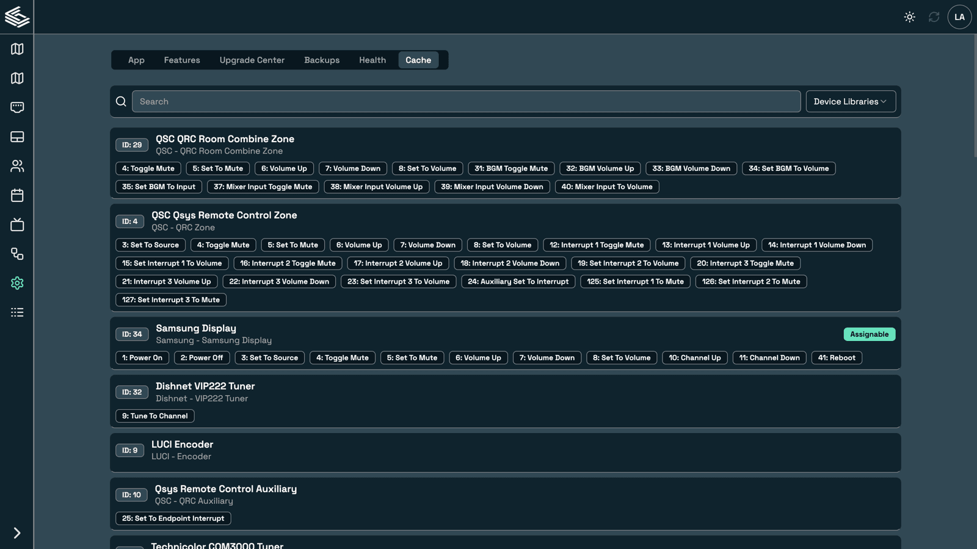Open settings gear icon in sidebar

tap(17, 283)
